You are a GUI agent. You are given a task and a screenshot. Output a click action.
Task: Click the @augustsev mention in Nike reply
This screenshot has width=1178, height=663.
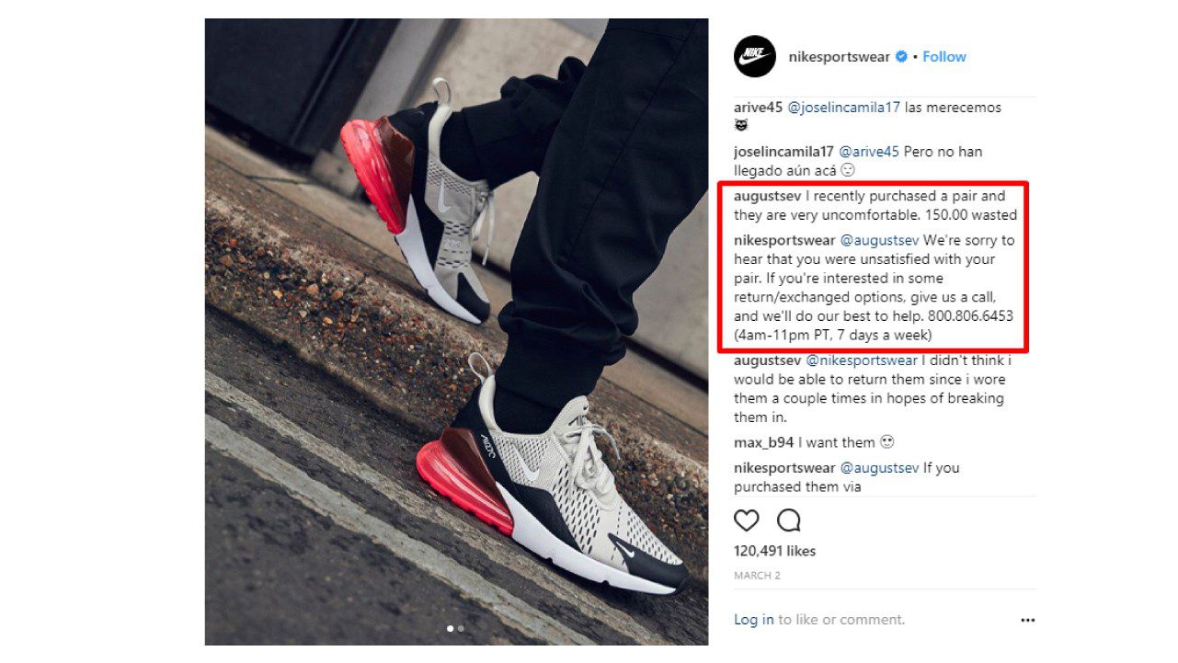880,240
